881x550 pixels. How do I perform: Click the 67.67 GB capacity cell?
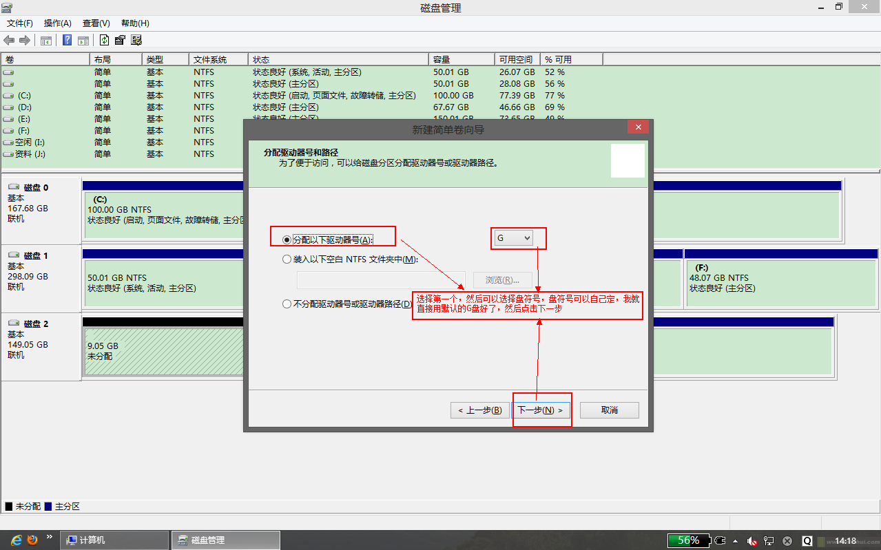pos(451,107)
